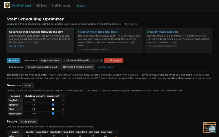
Task: Delete the Chat demand row
Action: 63,109
